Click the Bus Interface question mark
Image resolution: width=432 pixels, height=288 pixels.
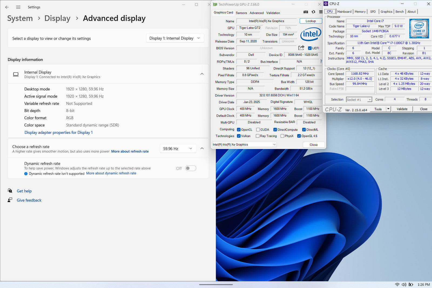point(321,62)
